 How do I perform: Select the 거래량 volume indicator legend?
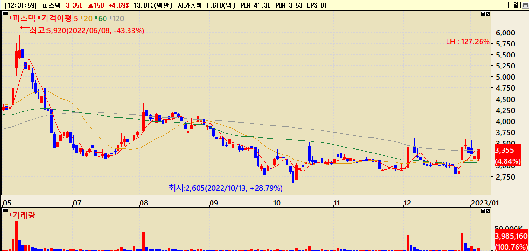coord(23,215)
